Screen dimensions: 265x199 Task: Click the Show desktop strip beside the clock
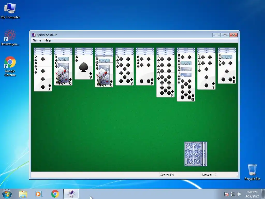[263, 194]
